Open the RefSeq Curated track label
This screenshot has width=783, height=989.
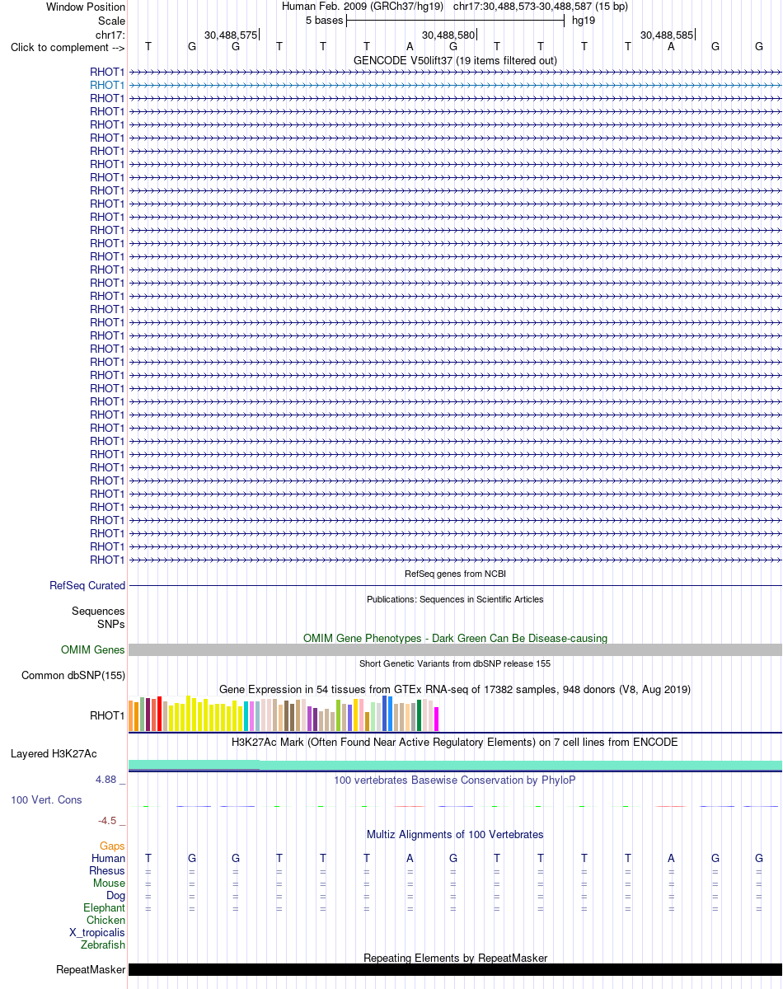coord(87,585)
